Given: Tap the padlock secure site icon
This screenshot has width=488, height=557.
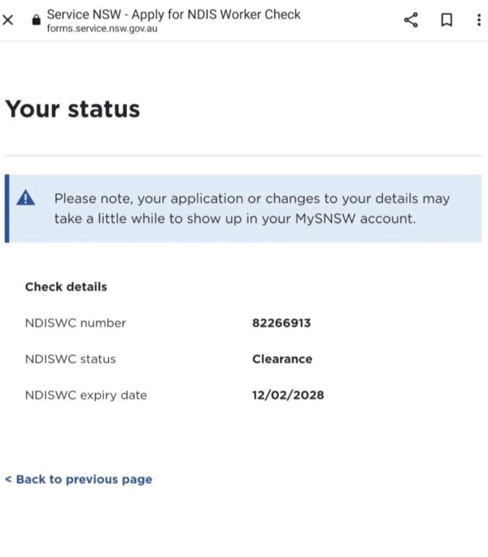Looking at the screenshot, I should pyautogui.click(x=35, y=20).
